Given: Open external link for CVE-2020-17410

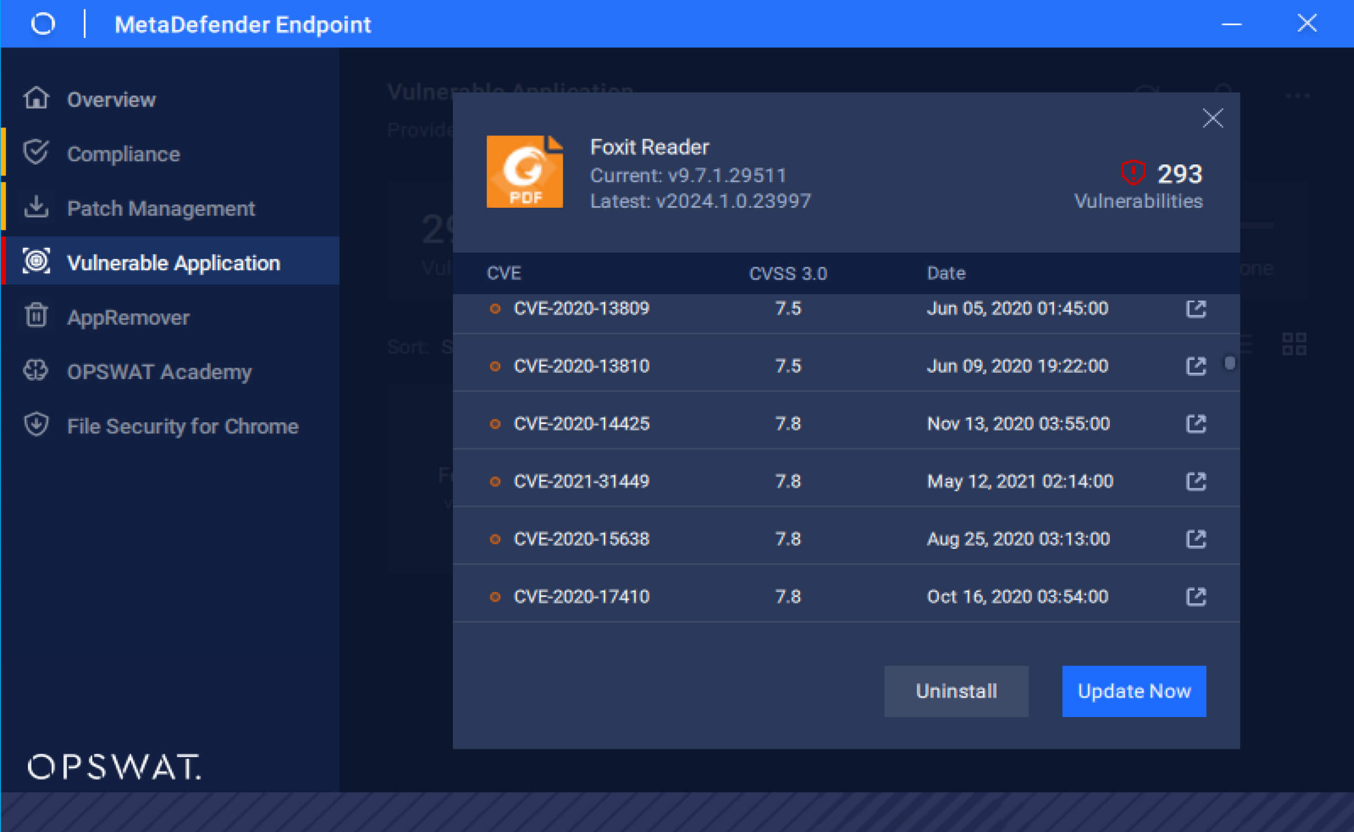Looking at the screenshot, I should point(1195,596).
